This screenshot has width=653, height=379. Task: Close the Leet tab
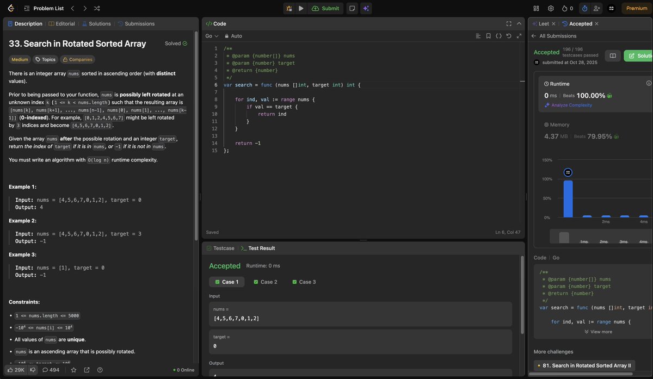pyautogui.click(x=553, y=23)
